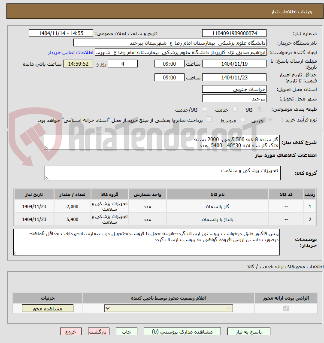This screenshot has width=324, height=343.
Task: Click the پاسخ به نیاز button
Action: tap(248, 332)
